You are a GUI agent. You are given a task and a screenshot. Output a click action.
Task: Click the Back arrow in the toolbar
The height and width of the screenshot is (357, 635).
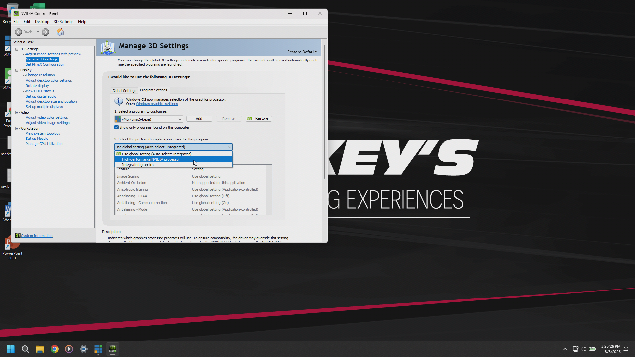pos(19,32)
